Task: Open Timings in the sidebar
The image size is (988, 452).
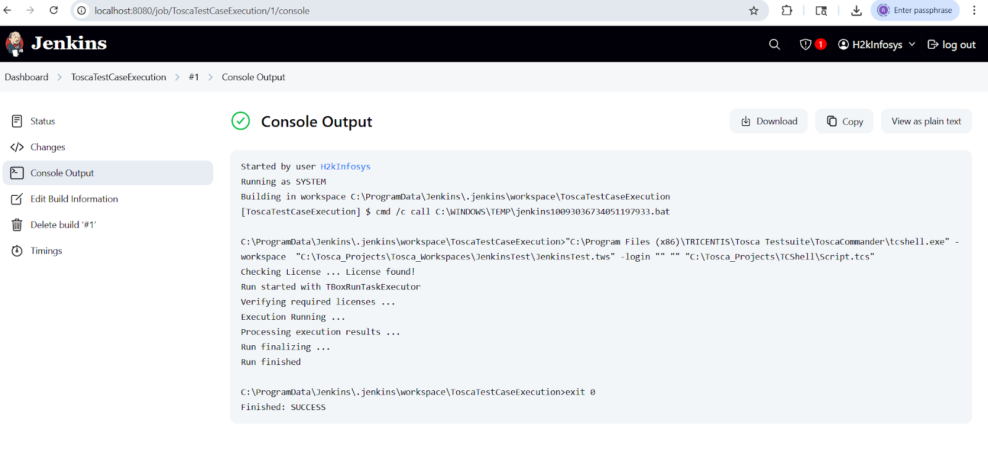Action: click(x=46, y=251)
